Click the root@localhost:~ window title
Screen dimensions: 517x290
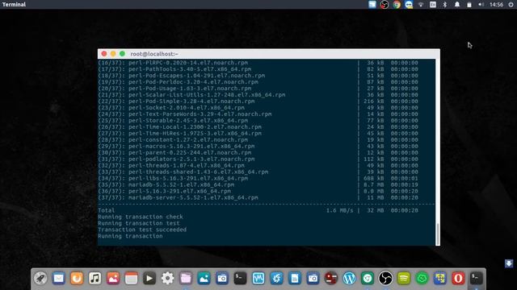154,54
